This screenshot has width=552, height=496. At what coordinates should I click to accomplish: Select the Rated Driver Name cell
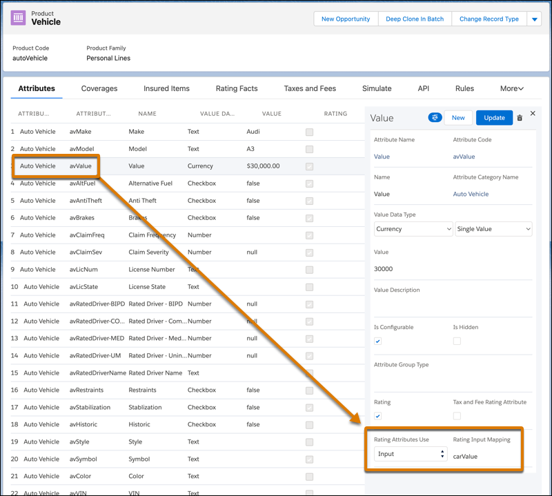pos(155,373)
